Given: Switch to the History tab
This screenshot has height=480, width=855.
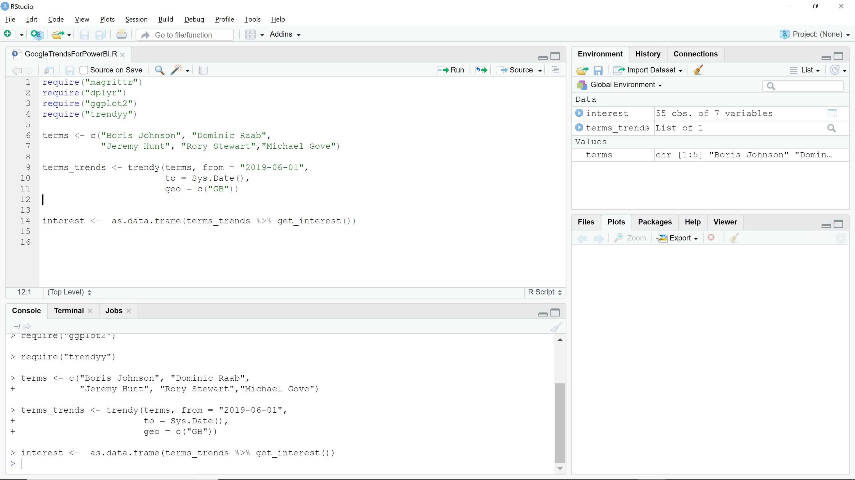Looking at the screenshot, I should [648, 54].
